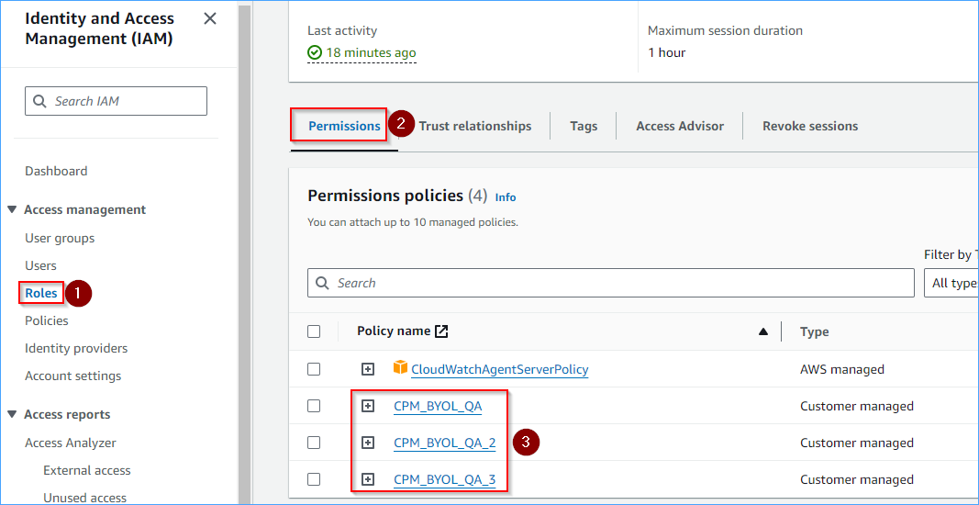Open User groups in the sidebar
Screen dimensions: 979x505
(60, 238)
